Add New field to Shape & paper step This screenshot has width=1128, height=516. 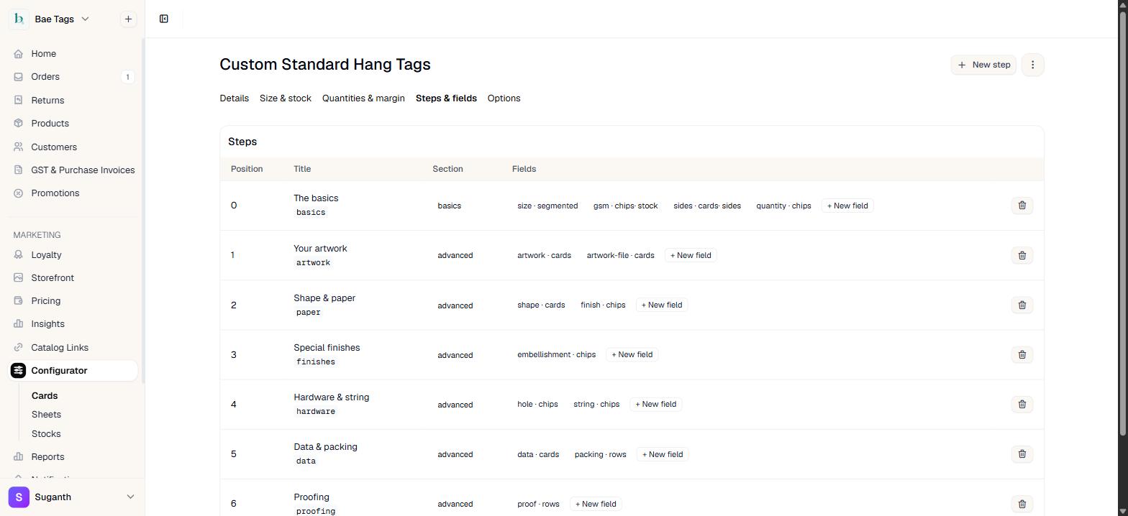[662, 305]
